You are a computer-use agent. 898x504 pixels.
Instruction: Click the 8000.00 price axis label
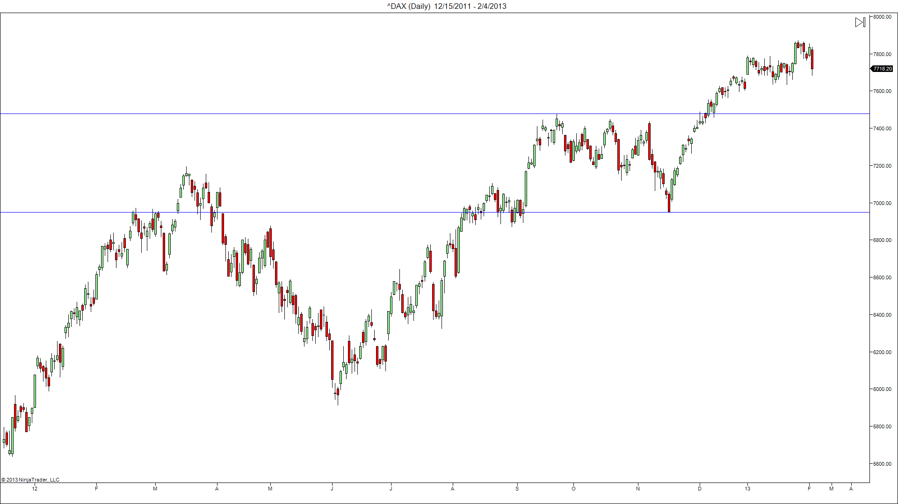[882, 17]
